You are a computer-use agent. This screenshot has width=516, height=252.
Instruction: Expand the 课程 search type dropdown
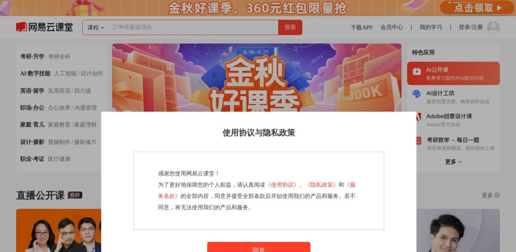click(x=95, y=28)
